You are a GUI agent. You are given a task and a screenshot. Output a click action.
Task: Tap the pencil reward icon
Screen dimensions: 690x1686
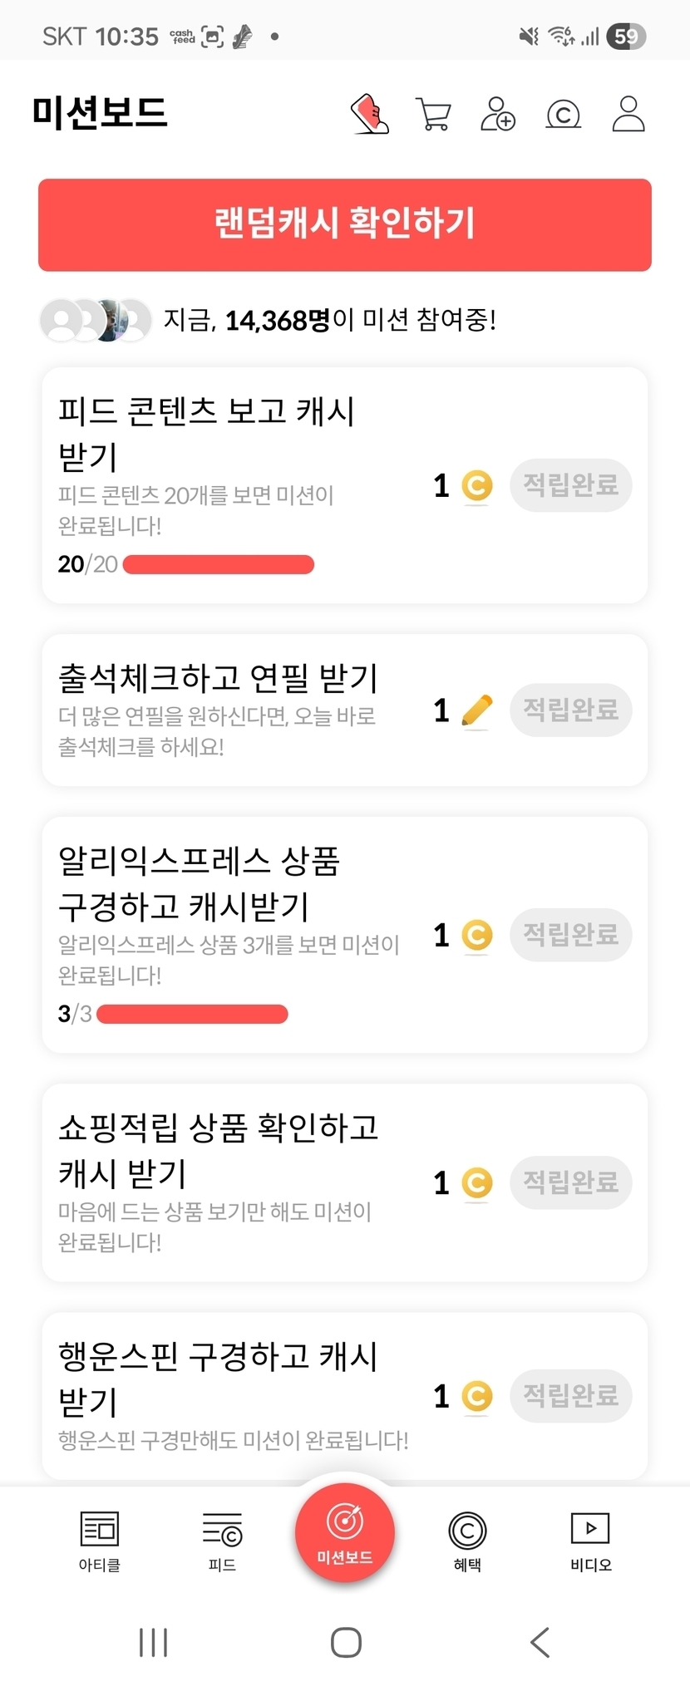click(x=476, y=711)
